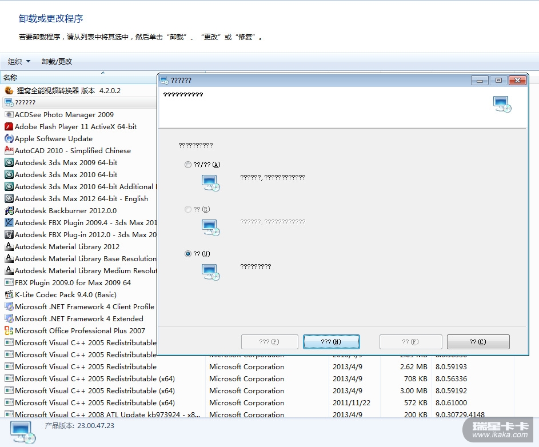The width and height of the screenshot is (539, 447).
Task: Click the Autodesk FBX Plug-in 2012.0 icon
Action: pos(9,235)
